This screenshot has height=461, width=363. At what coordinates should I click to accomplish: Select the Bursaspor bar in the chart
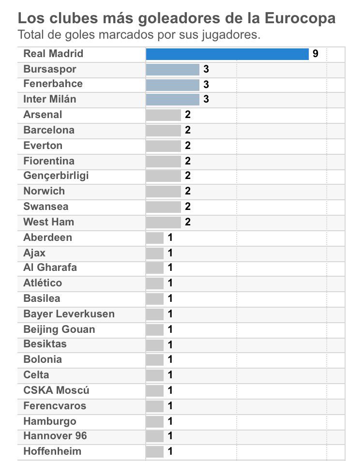[x=172, y=70]
